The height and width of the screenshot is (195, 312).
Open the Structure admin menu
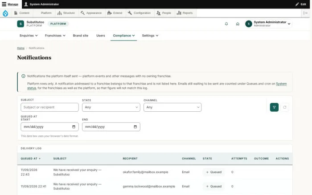point(66,13)
